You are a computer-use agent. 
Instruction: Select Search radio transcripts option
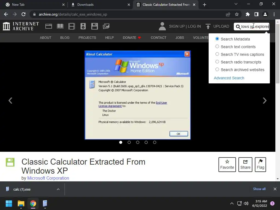pyautogui.click(x=217, y=62)
